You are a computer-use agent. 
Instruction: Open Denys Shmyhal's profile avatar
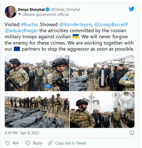point(11,12)
